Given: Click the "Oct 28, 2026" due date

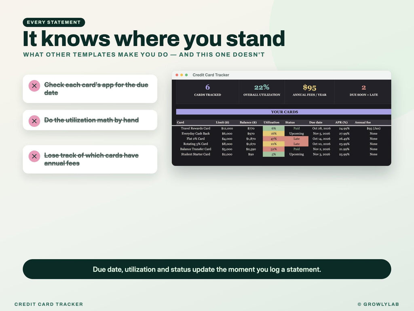Looking at the screenshot, I should 321,128.
